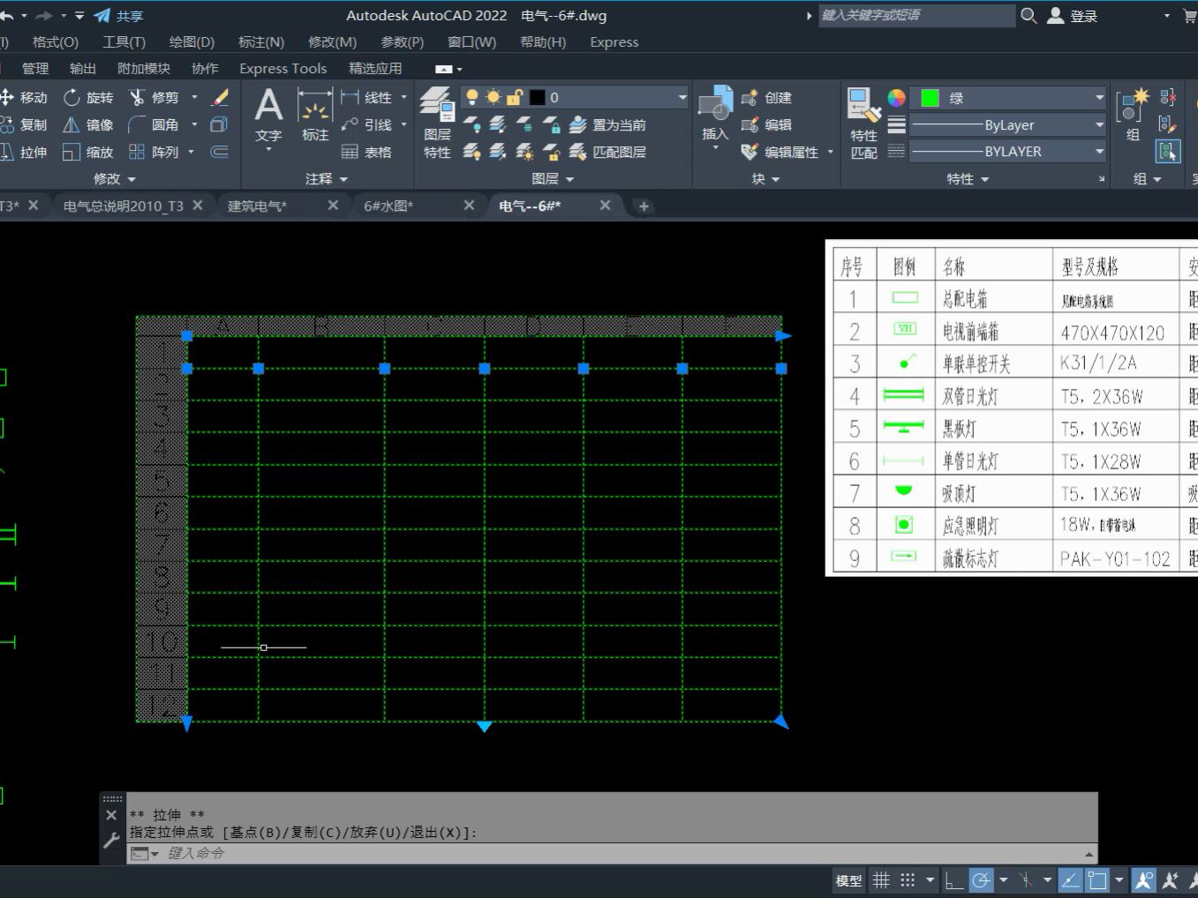Open polar tracking settings dropdown arrow
This screenshot has width=1198, height=898.
pyautogui.click(x=1003, y=879)
